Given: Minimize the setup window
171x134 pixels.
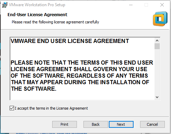Looking at the screenshot, I should coord(131,5).
